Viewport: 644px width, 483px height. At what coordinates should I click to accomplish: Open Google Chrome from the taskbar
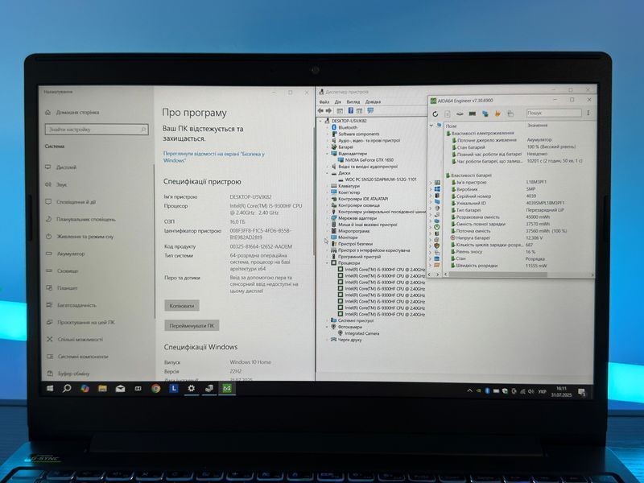[x=155, y=388]
